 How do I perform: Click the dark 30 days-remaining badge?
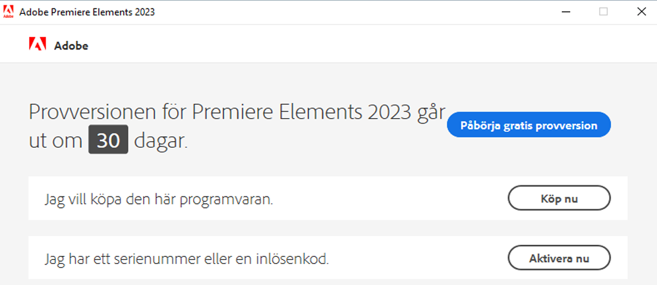(108, 141)
